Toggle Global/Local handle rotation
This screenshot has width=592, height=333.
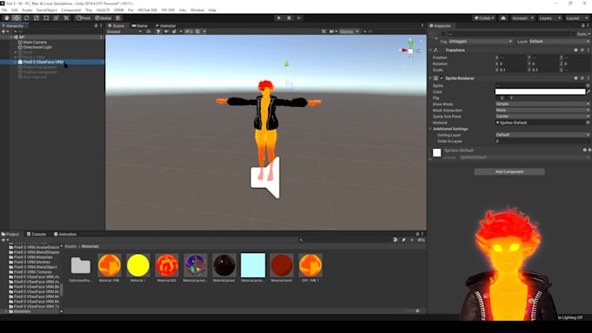(103, 17)
